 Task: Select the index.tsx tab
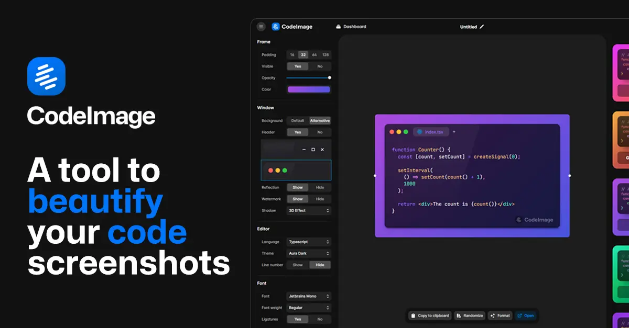click(x=431, y=132)
